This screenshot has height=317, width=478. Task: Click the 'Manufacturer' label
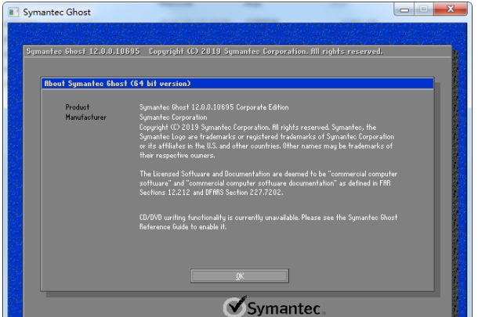[86, 117]
